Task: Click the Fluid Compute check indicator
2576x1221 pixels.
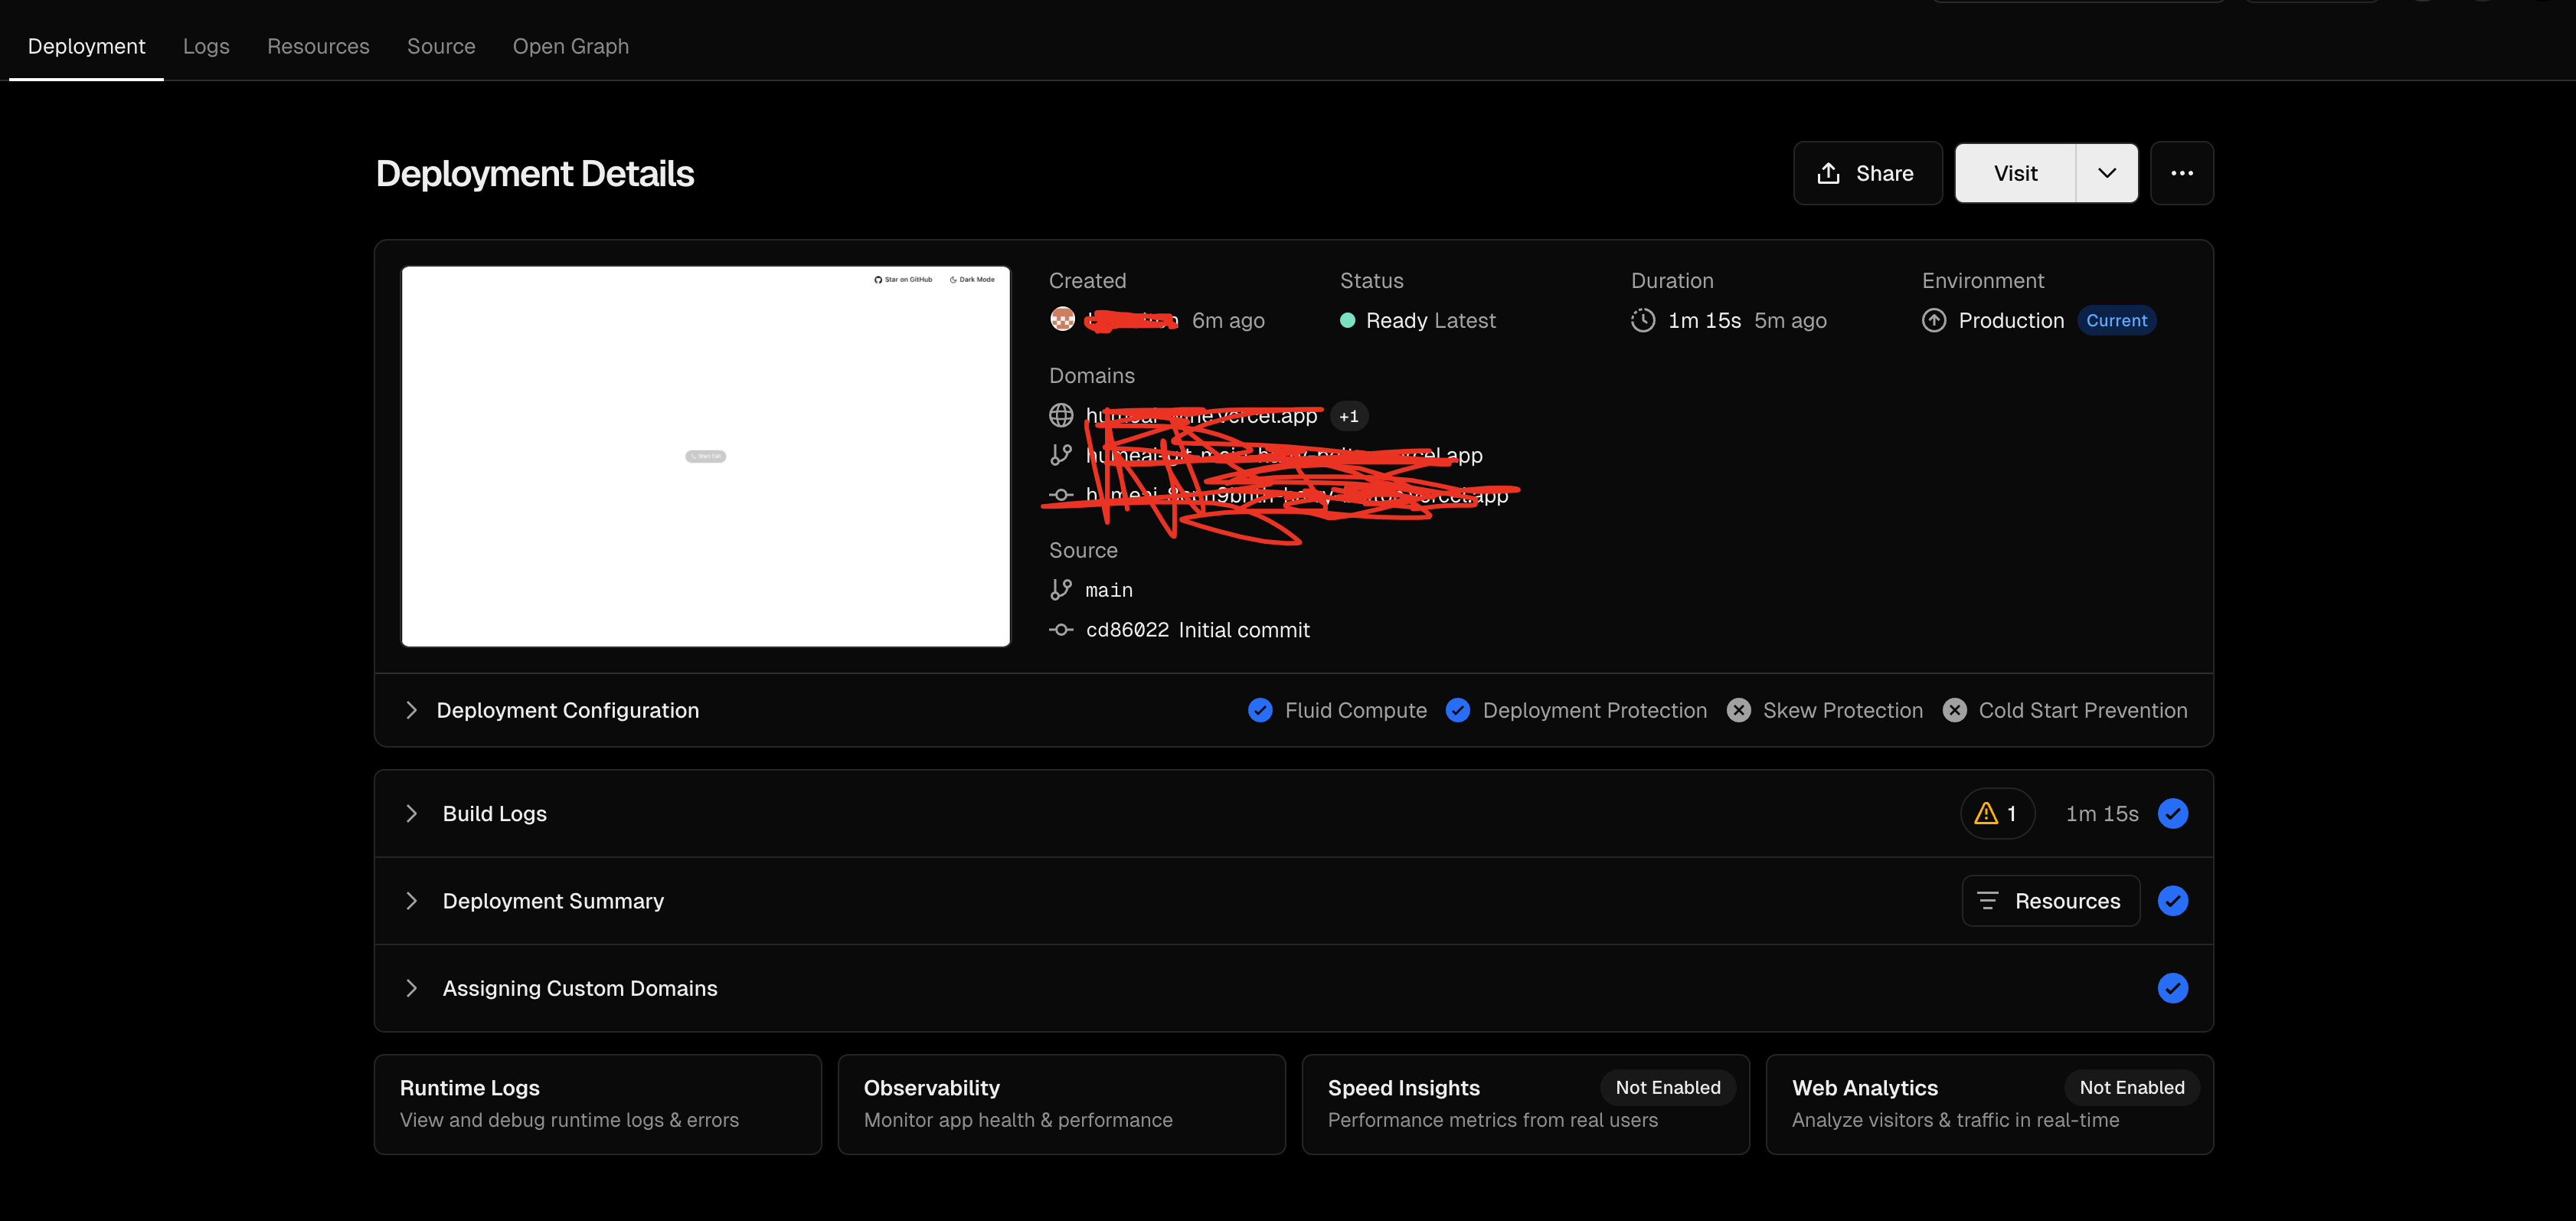Action: [x=1260, y=710]
